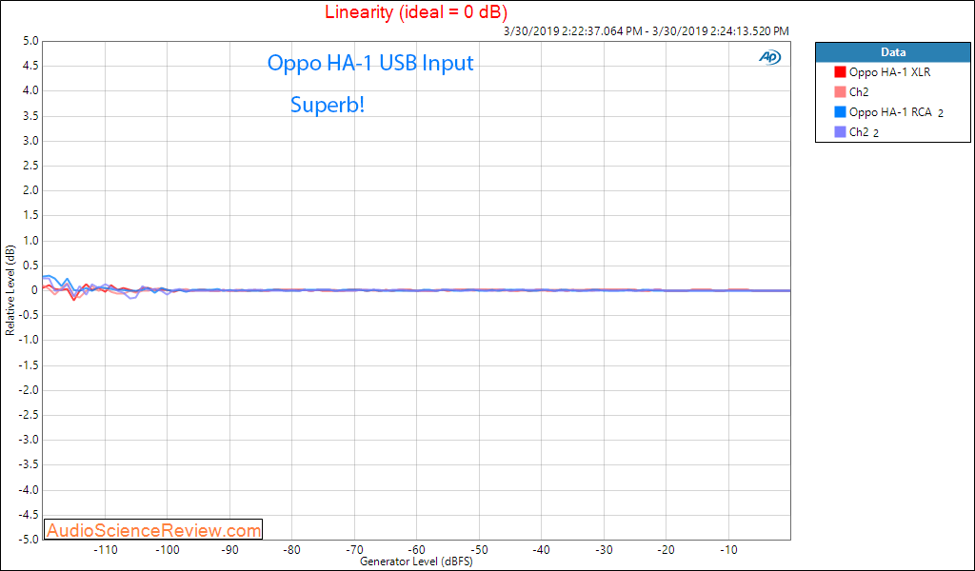The height and width of the screenshot is (571, 975).
Task: Click the -3.0 value on the vertical axis
Action: pos(29,440)
